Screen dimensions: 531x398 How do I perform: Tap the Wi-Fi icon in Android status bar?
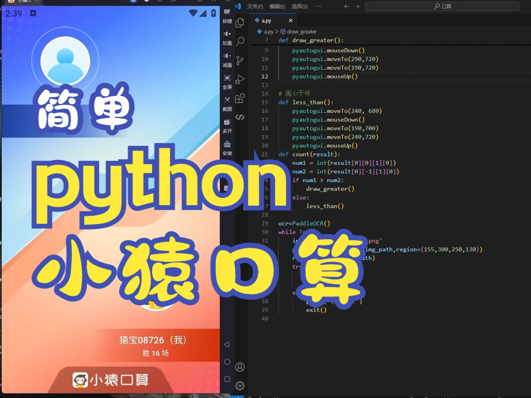pyautogui.click(x=193, y=13)
